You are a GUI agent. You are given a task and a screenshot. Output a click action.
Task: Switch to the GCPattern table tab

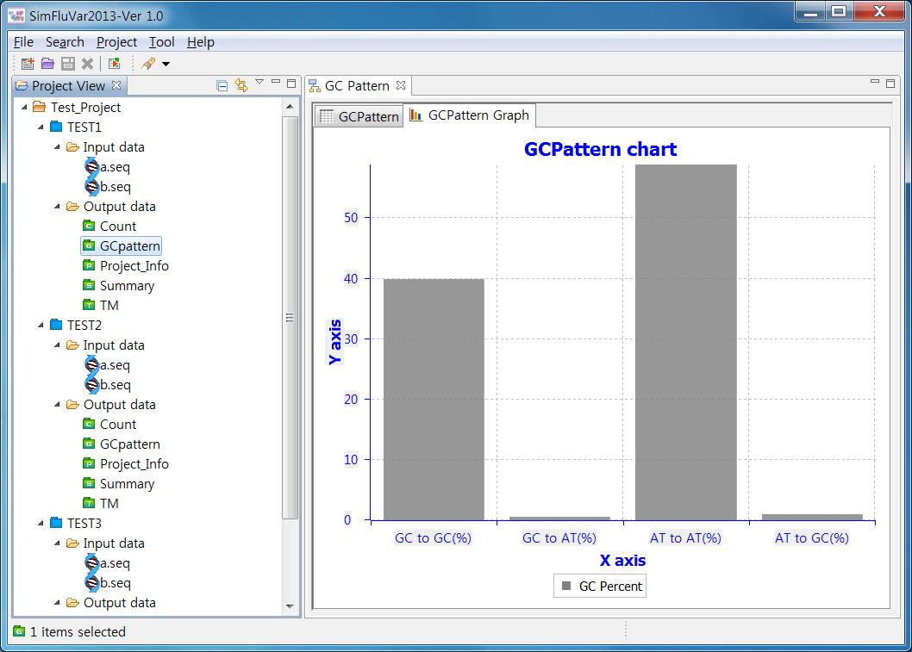(x=359, y=116)
